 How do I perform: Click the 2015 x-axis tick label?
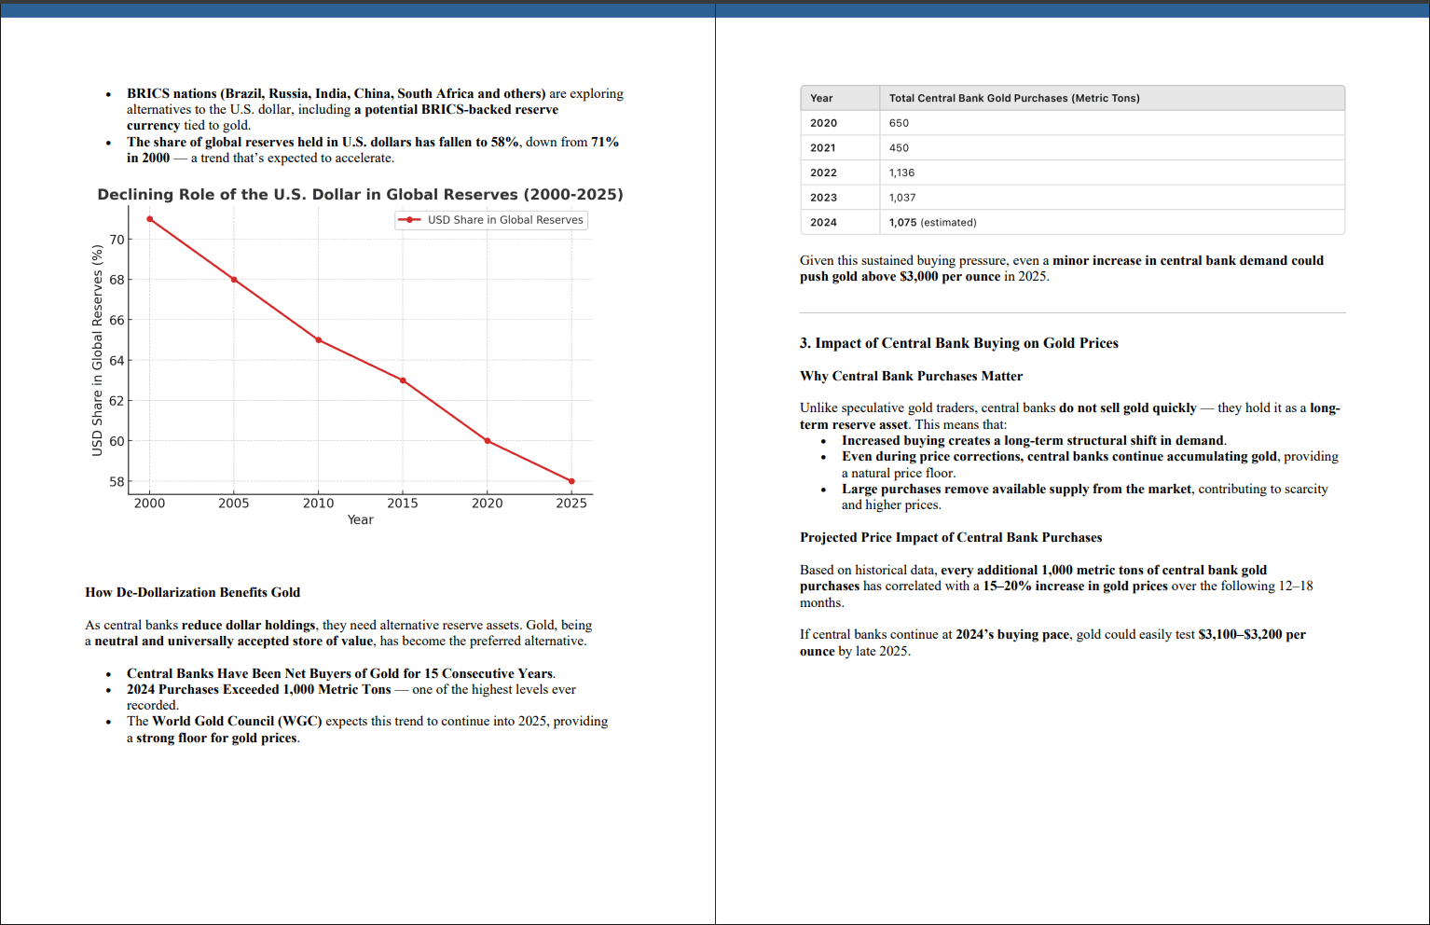pos(403,504)
